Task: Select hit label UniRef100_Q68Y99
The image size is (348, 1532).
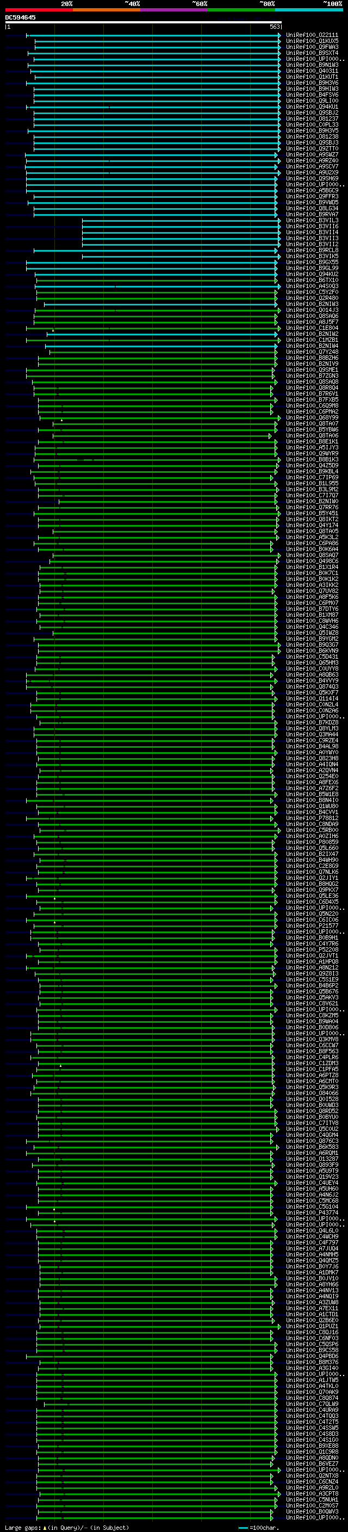Action: tap(312, 417)
